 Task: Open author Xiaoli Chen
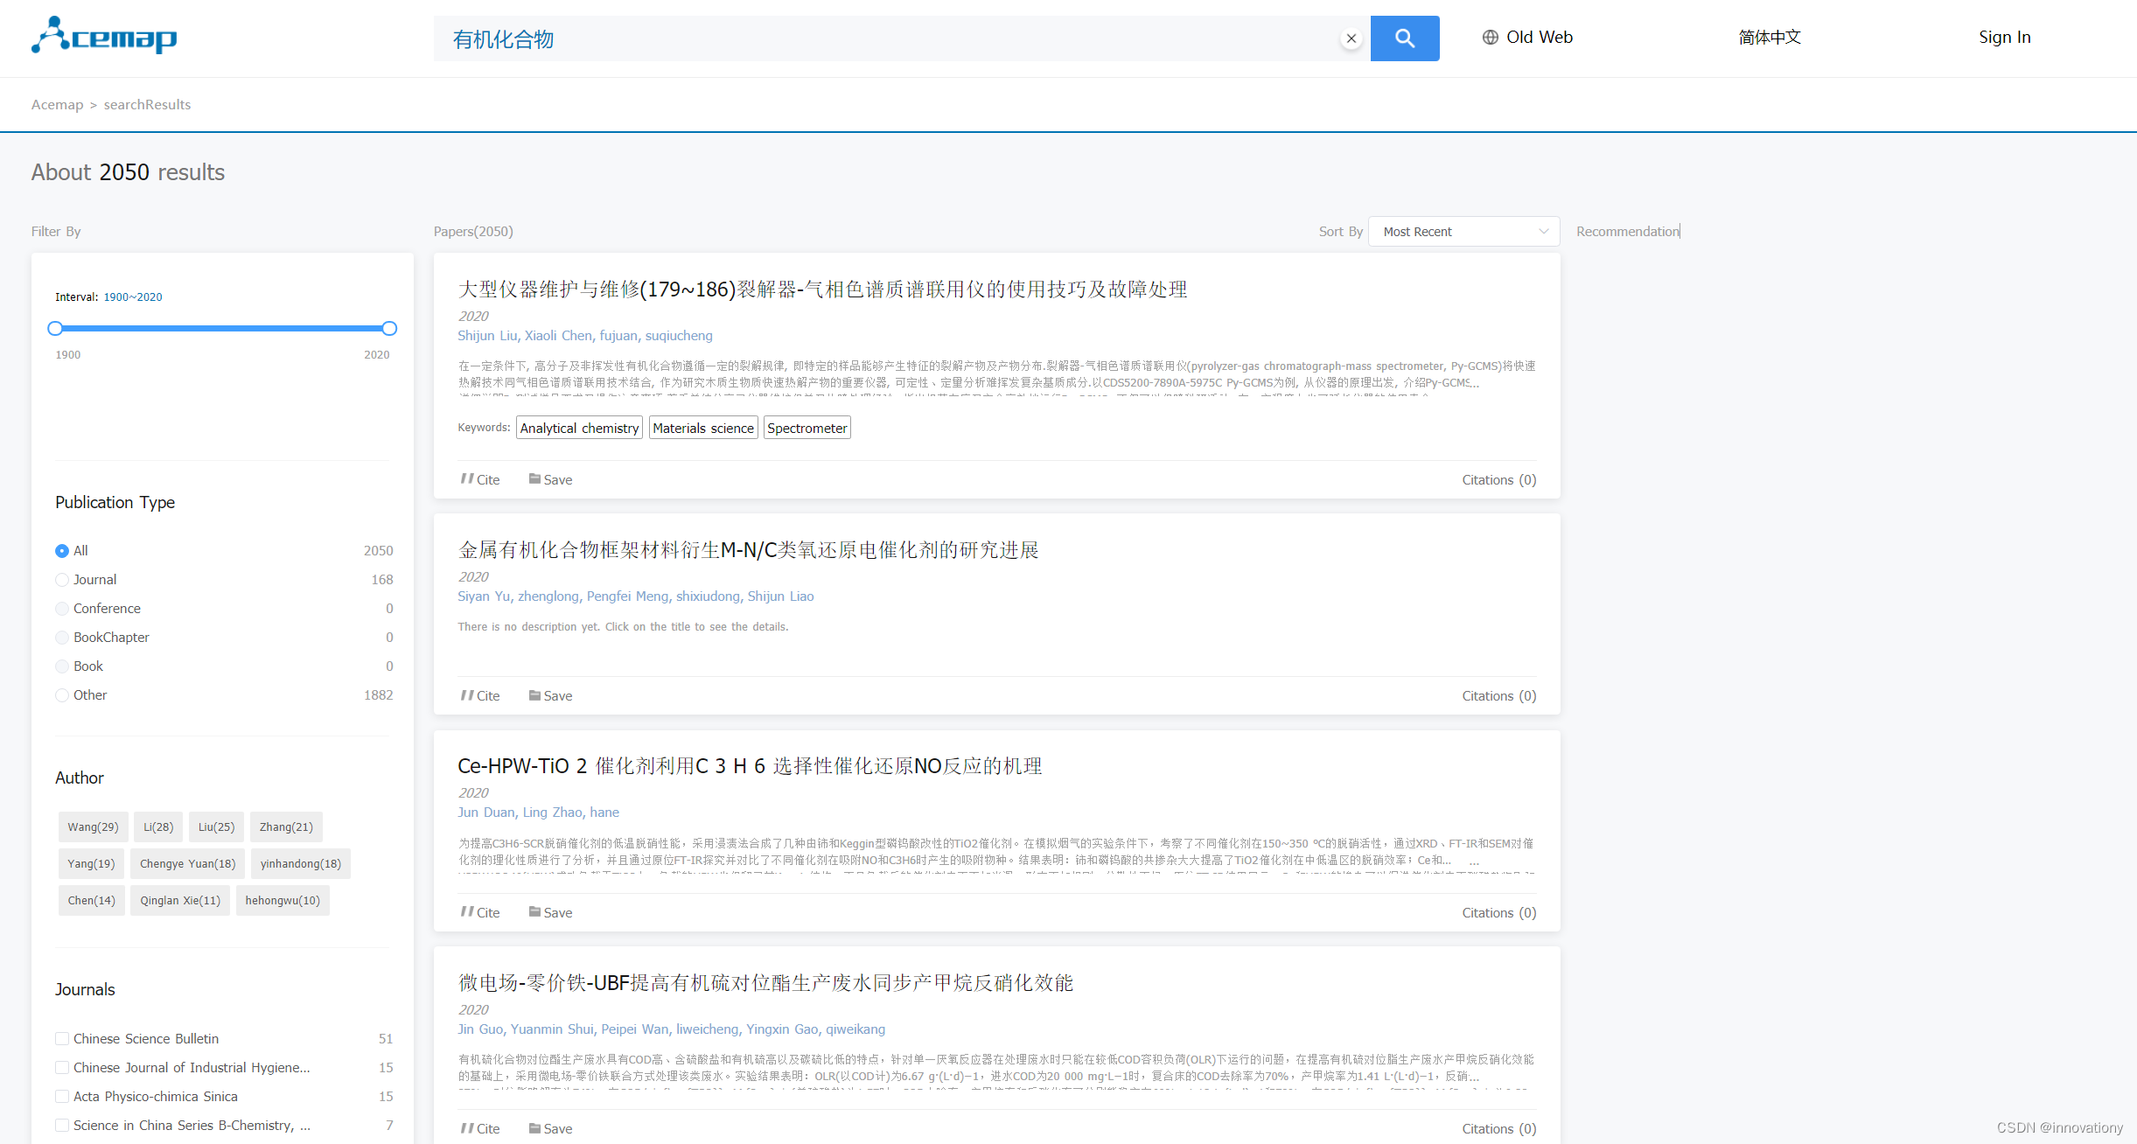[x=558, y=336]
